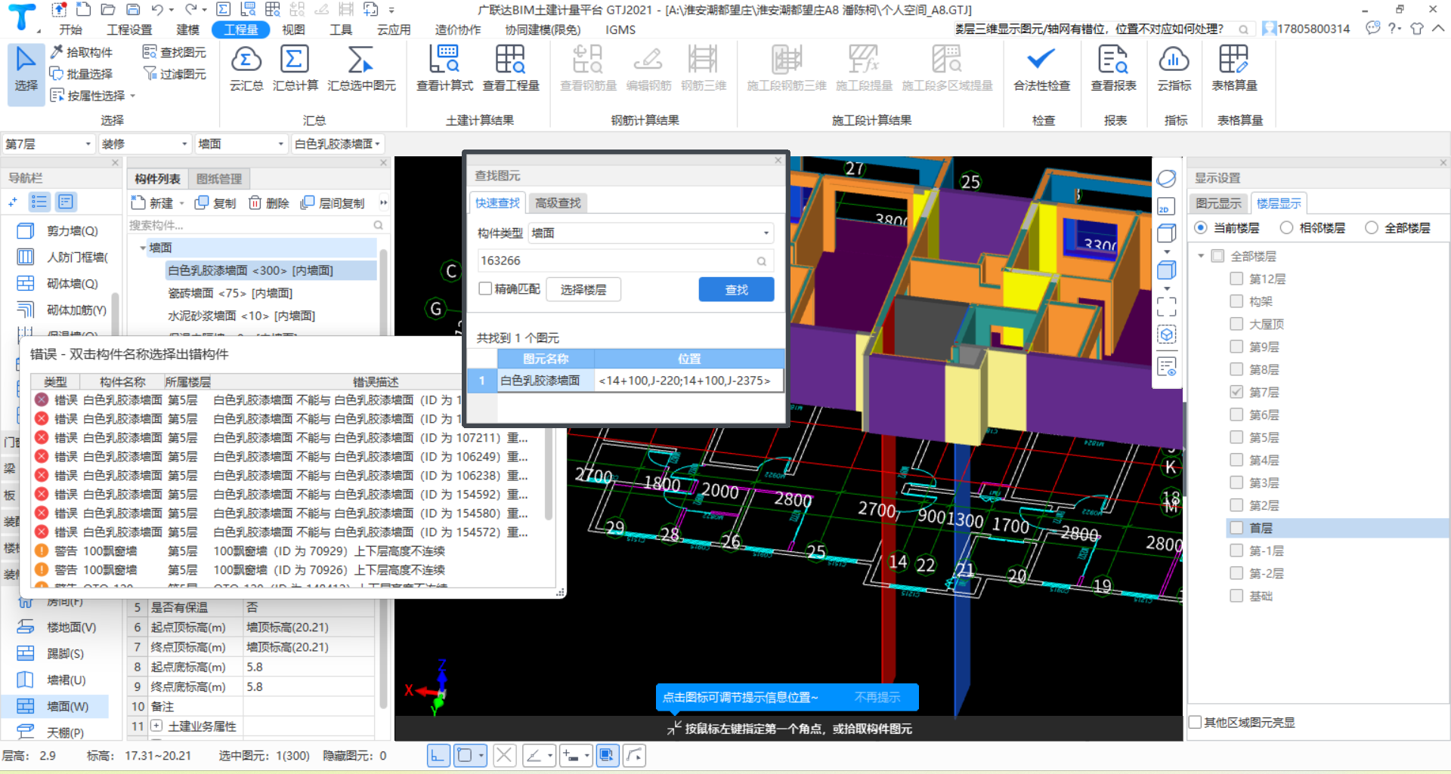Open 查看工程量 tool

point(511,68)
